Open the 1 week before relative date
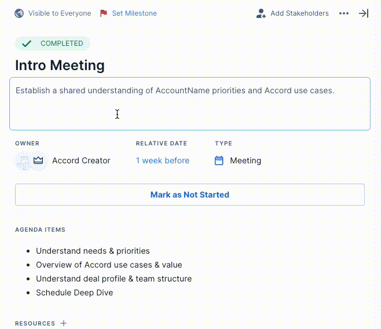The image size is (381, 329). click(x=163, y=161)
